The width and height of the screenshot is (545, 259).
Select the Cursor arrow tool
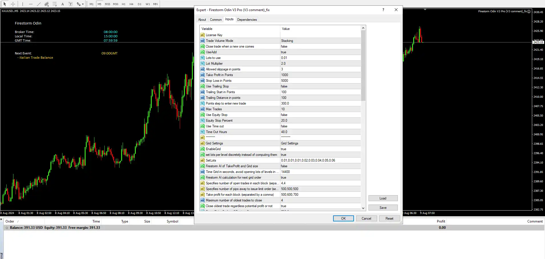(5, 4)
